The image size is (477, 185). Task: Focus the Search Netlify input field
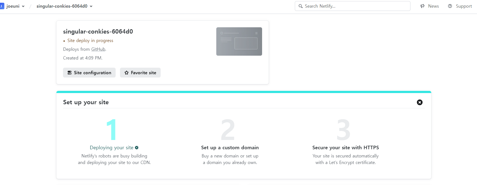pyautogui.click(x=352, y=6)
